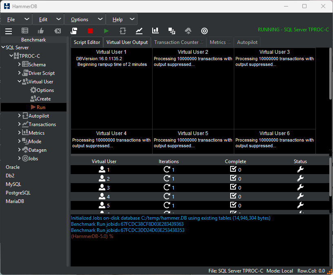Expand the Autopilot tree node

point(19,116)
